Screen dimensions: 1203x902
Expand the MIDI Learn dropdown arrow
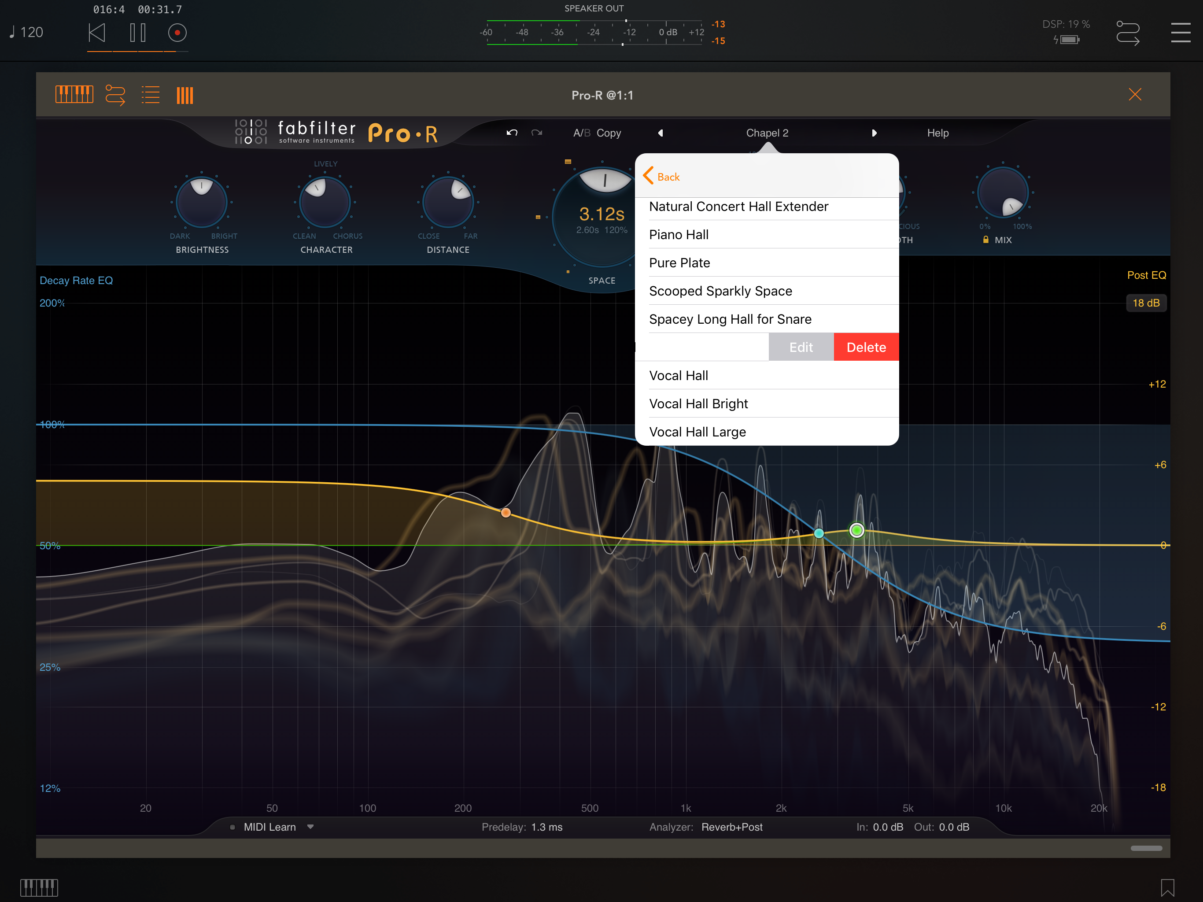click(x=310, y=826)
